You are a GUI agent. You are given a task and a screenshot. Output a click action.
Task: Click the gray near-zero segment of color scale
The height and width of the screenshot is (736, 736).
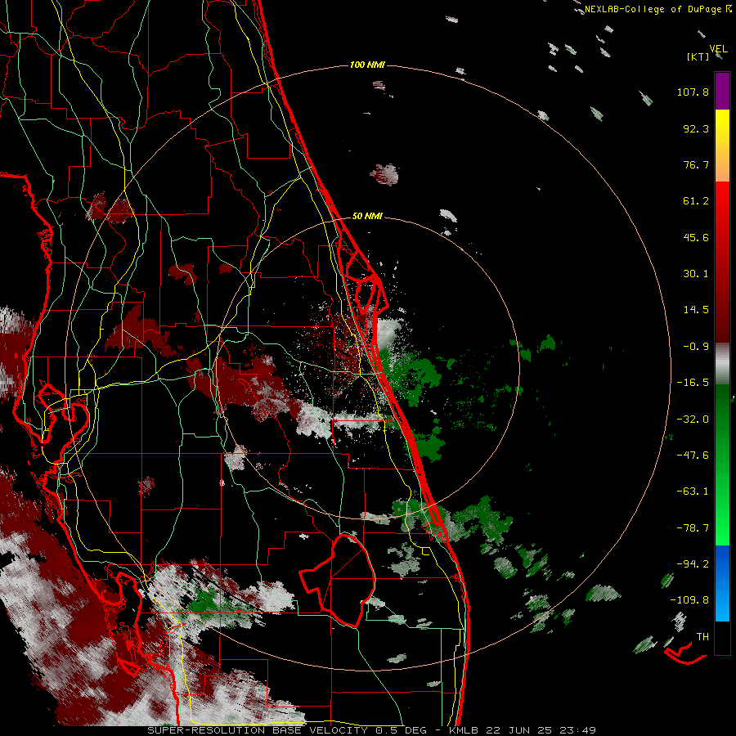pos(722,364)
